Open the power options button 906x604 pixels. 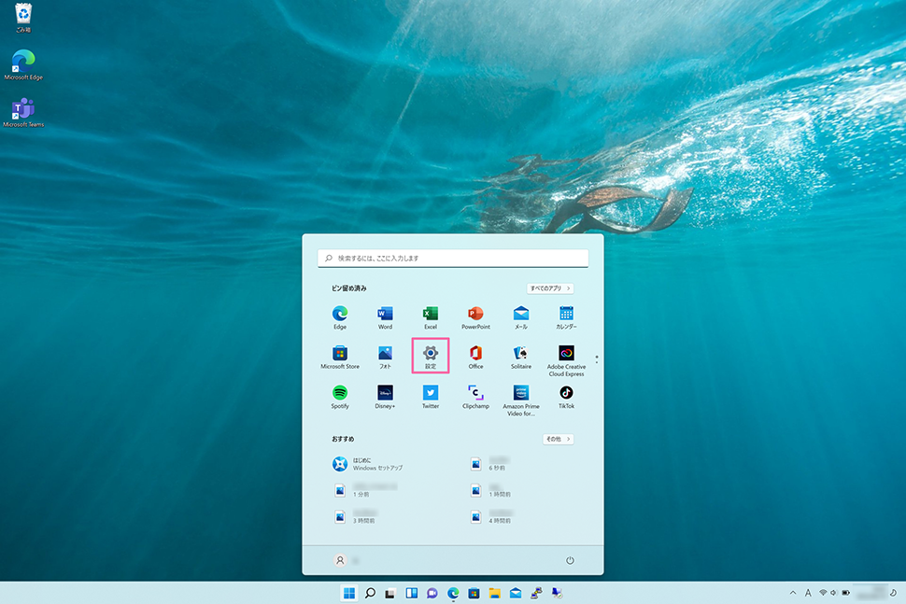pos(570,560)
